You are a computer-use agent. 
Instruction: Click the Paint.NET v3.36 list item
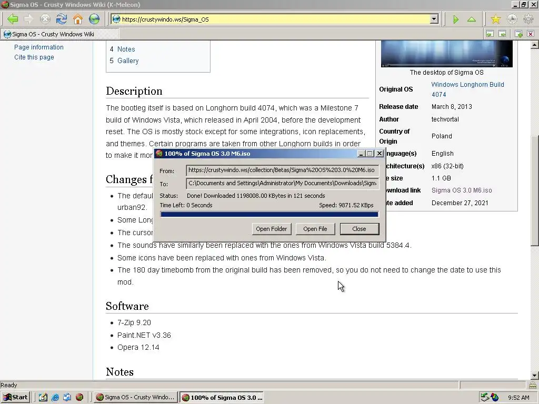[144, 335]
